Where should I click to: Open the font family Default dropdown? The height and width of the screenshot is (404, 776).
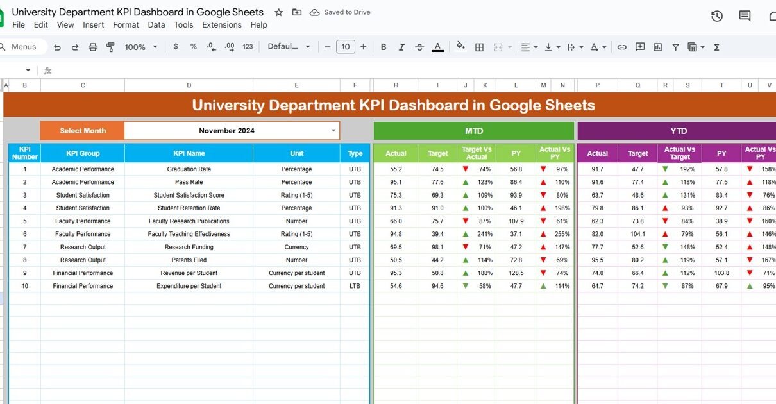[x=289, y=47]
